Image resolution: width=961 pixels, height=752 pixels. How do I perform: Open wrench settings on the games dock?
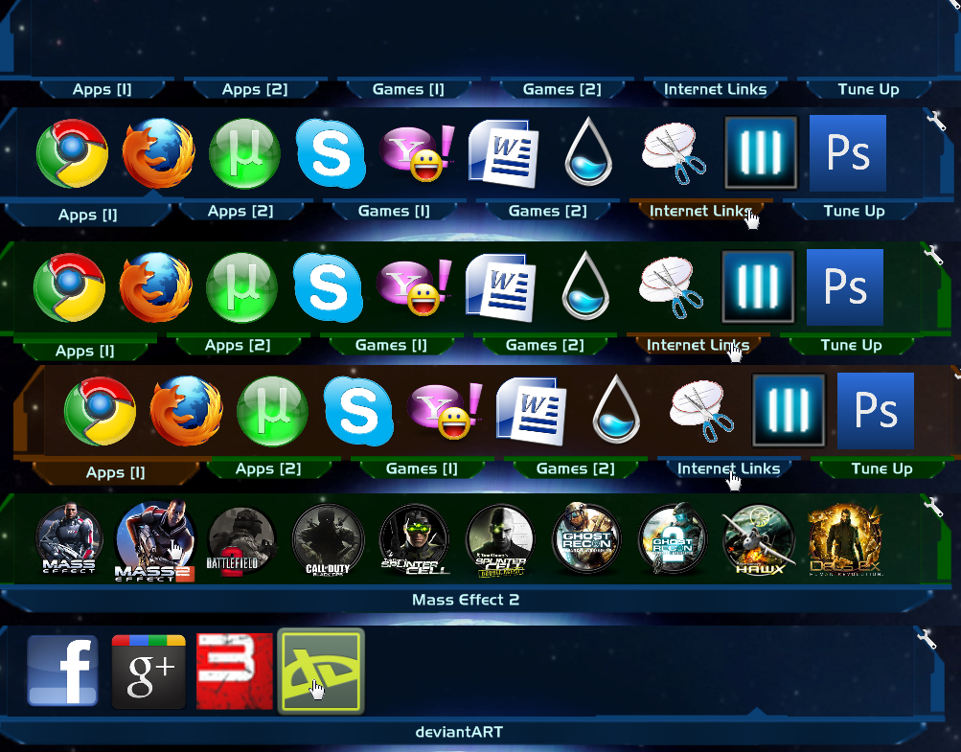click(x=932, y=506)
